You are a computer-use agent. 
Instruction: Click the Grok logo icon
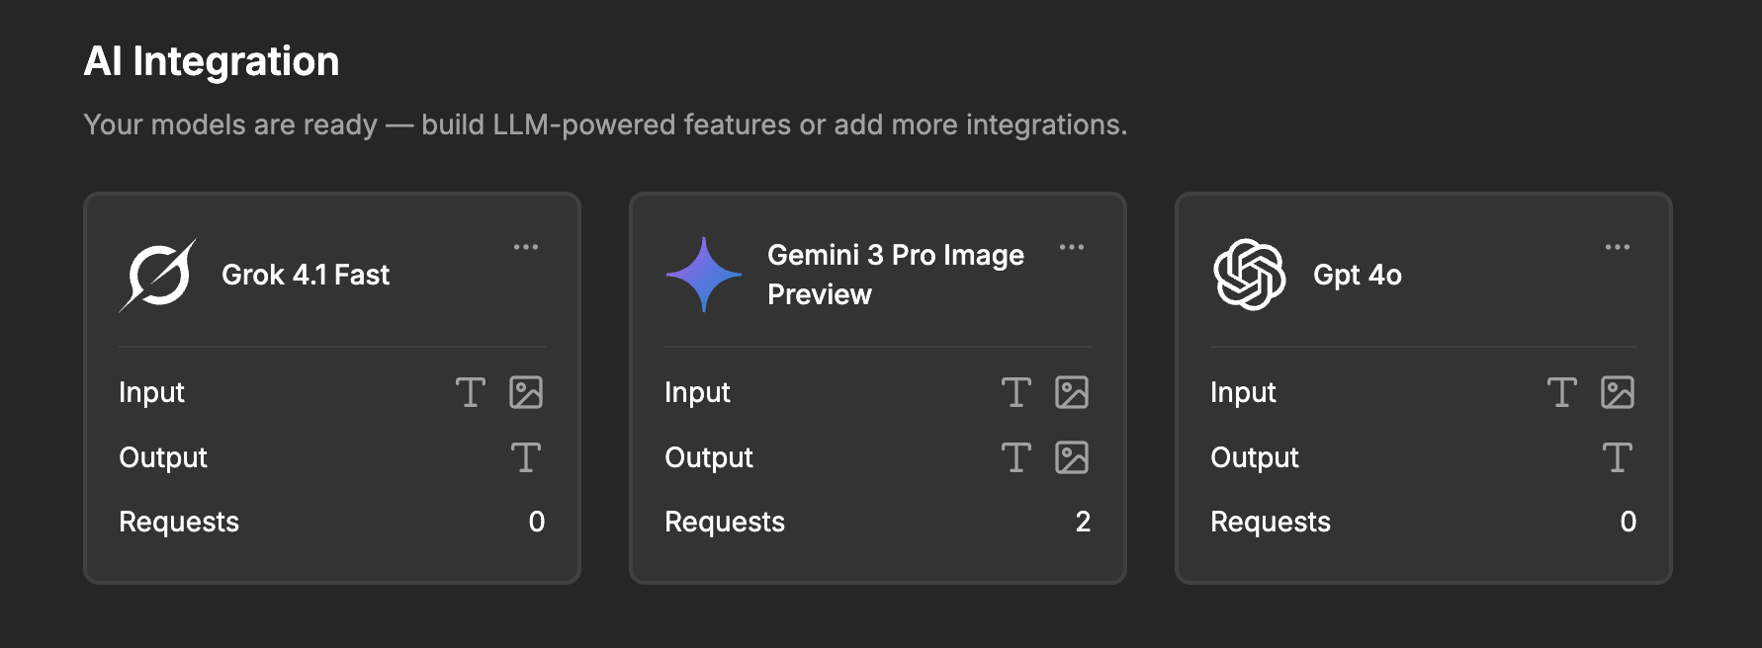tap(157, 275)
